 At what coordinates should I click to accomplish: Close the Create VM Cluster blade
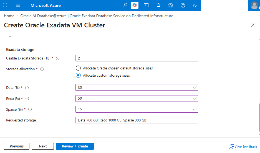click(x=253, y=25)
